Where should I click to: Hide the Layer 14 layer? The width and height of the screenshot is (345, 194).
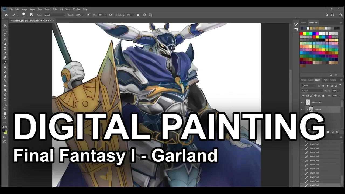coord(302,109)
